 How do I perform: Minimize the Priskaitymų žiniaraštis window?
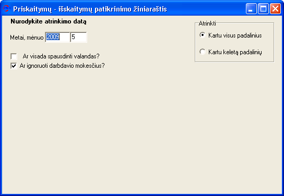251,8
